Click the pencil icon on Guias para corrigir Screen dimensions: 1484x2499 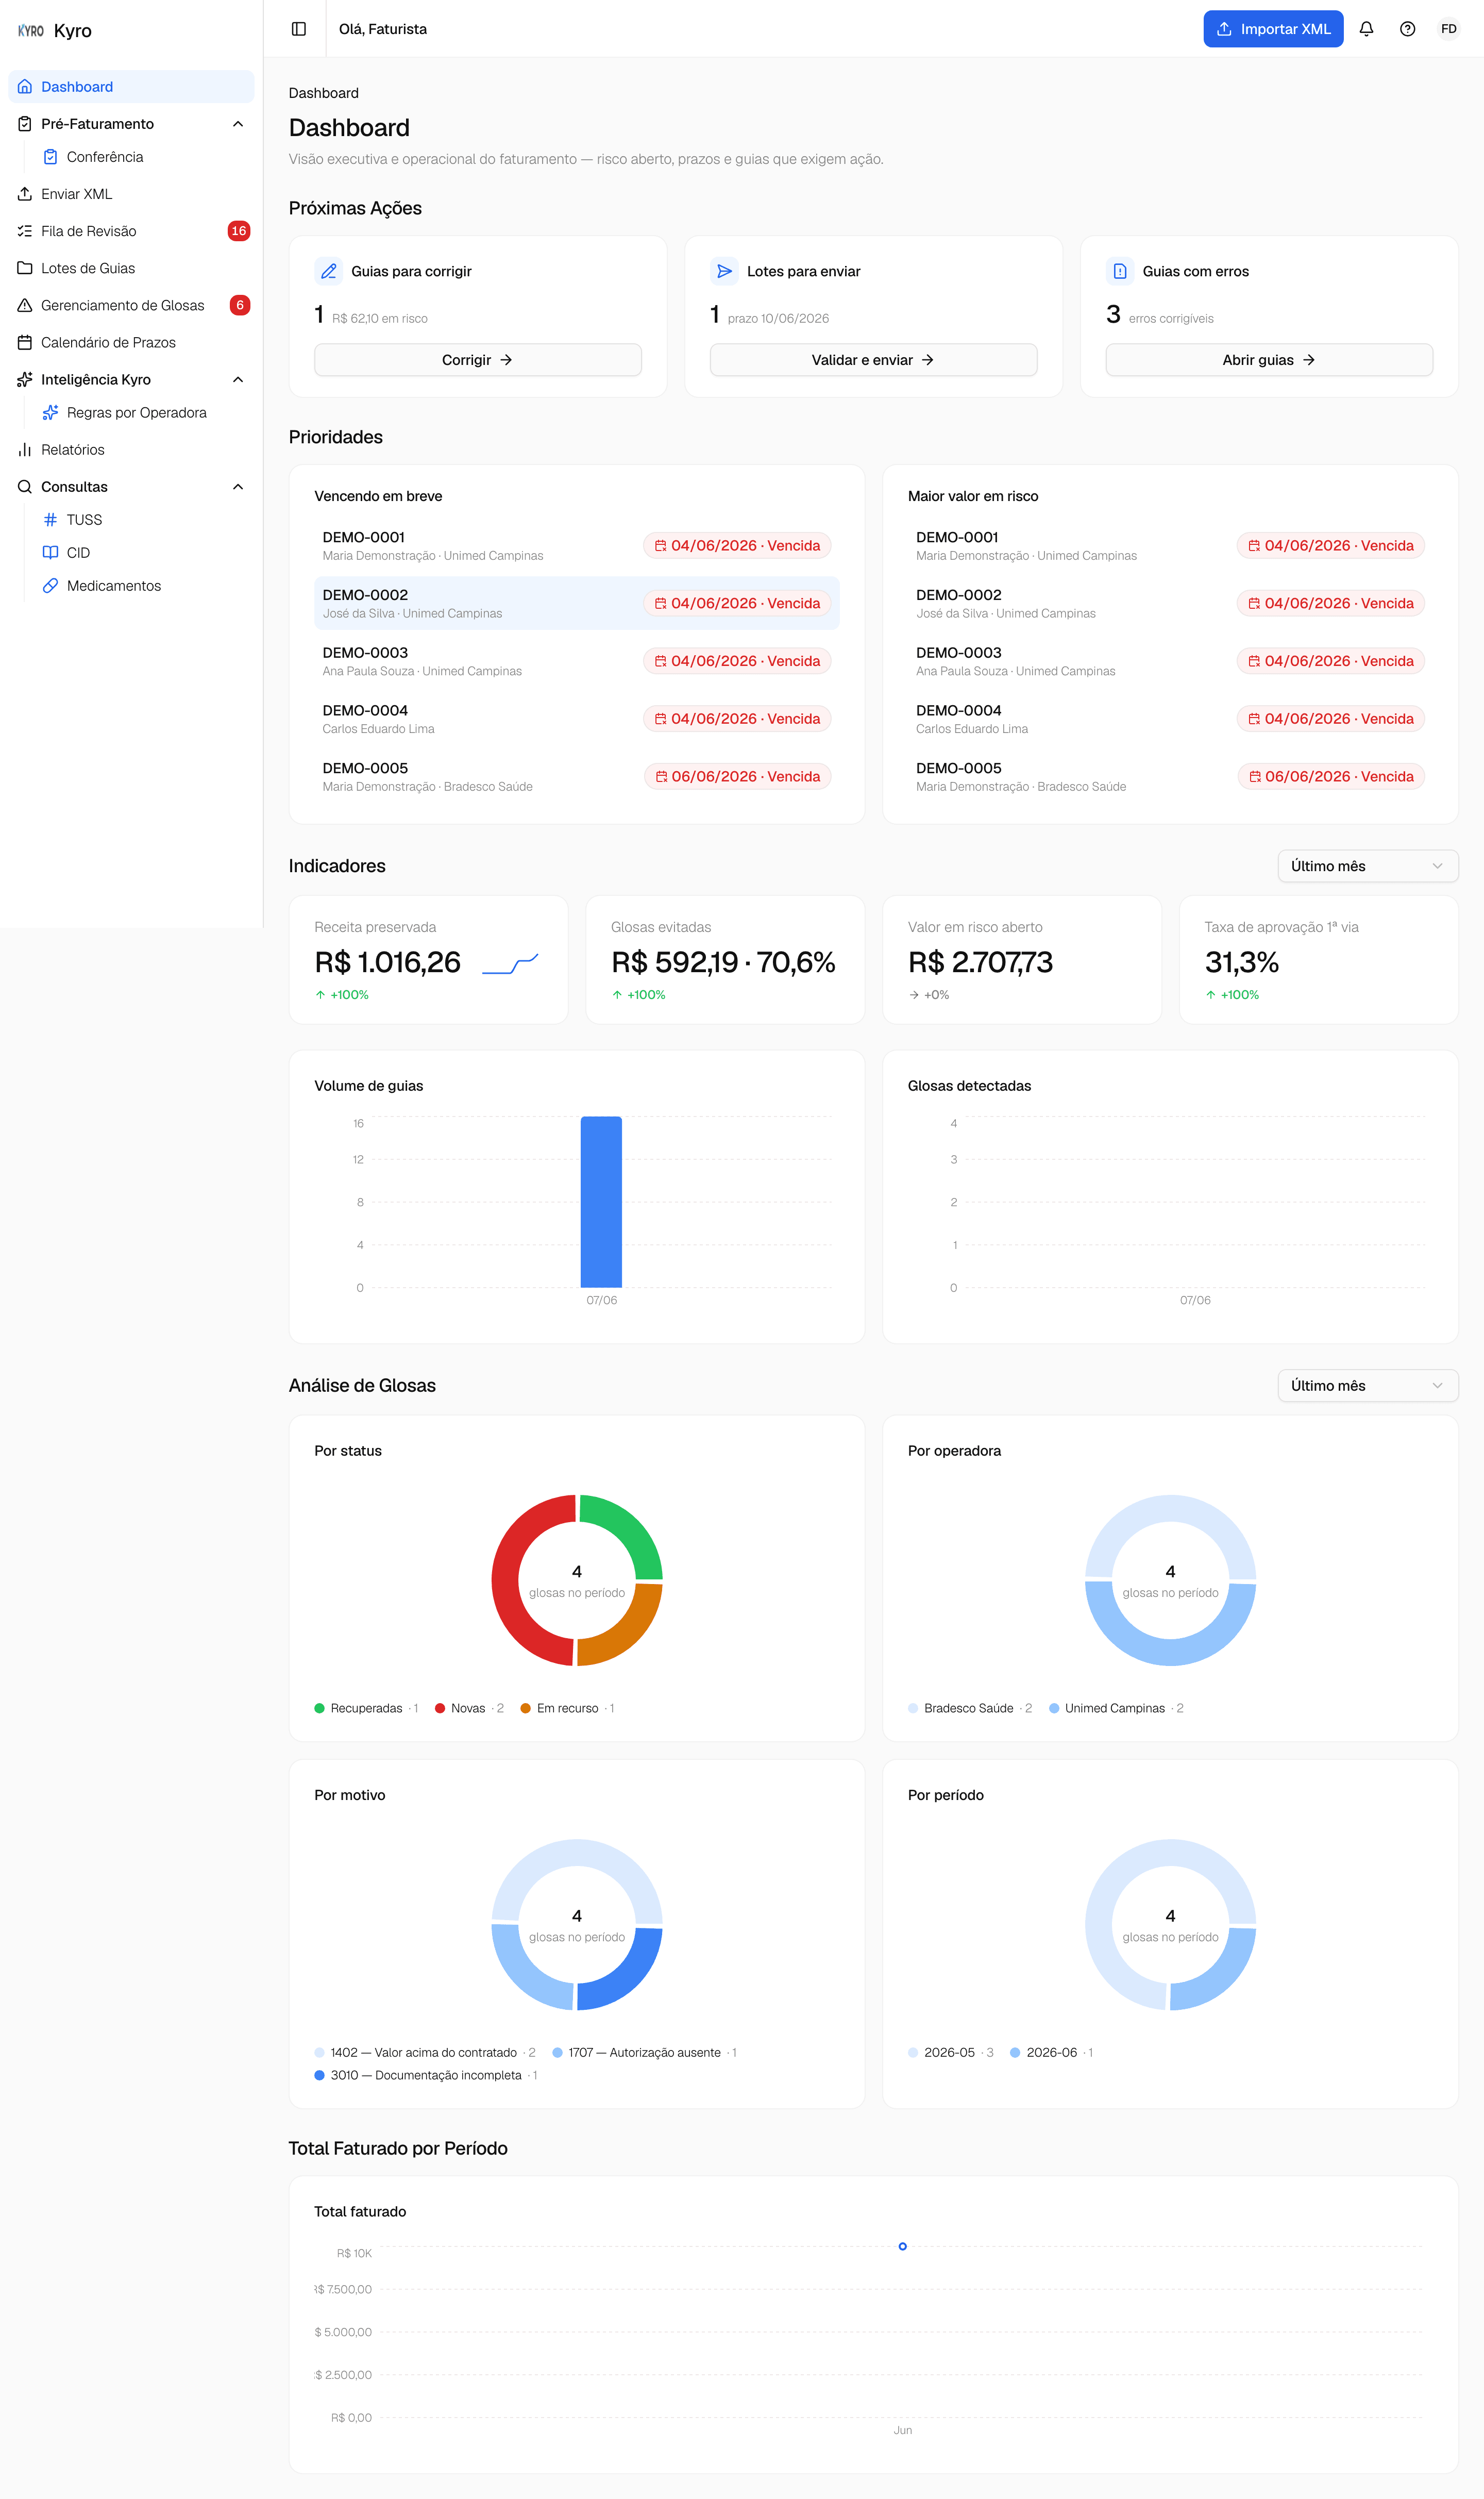point(329,271)
